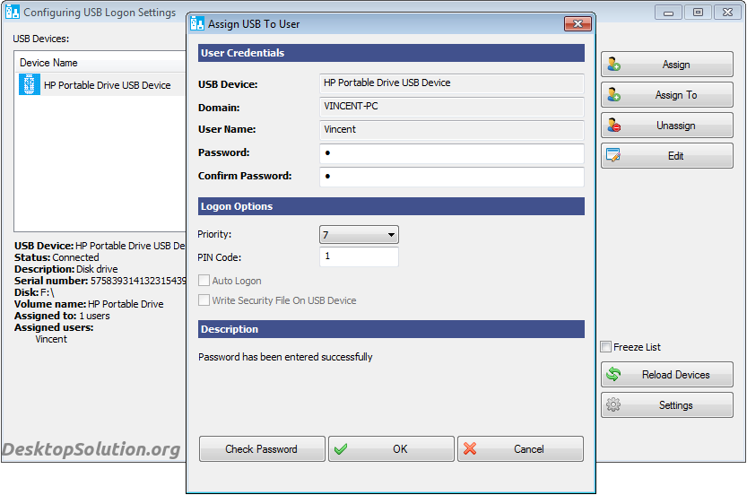
Task: Click the dialog title bar app icon
Action: coord(196,23)
